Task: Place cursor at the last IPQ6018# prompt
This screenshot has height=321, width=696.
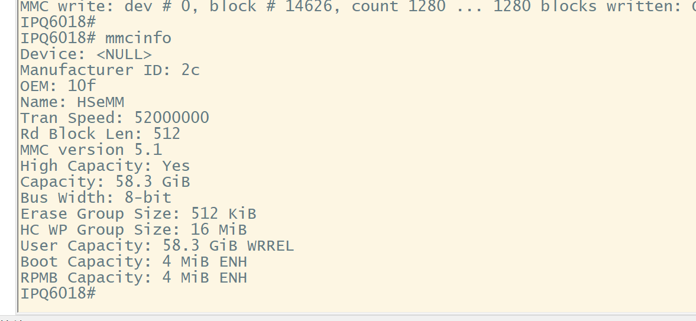Action: (58, 293)
